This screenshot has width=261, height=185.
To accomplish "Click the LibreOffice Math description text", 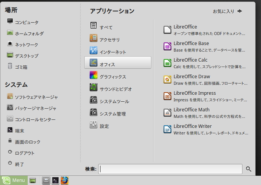I will 209,116.
